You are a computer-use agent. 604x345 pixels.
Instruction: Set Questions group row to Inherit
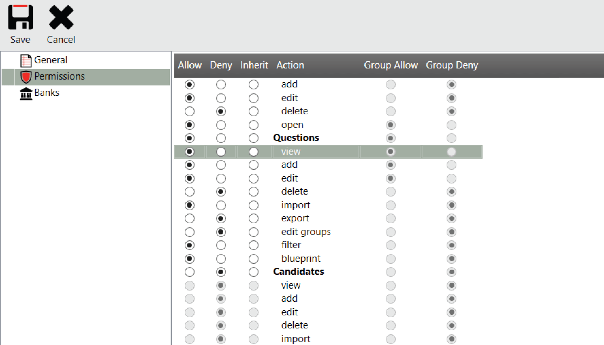253,138
